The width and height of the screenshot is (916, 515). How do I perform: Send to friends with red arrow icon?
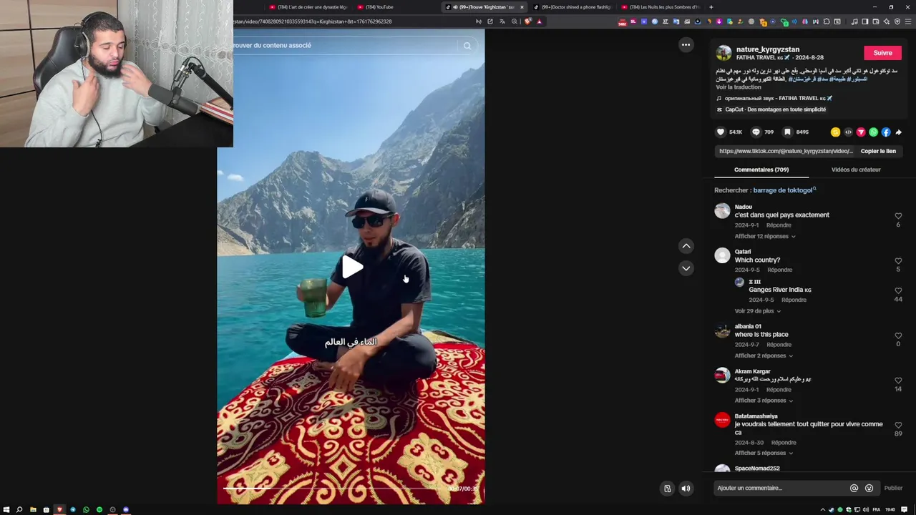pos(861,132)
